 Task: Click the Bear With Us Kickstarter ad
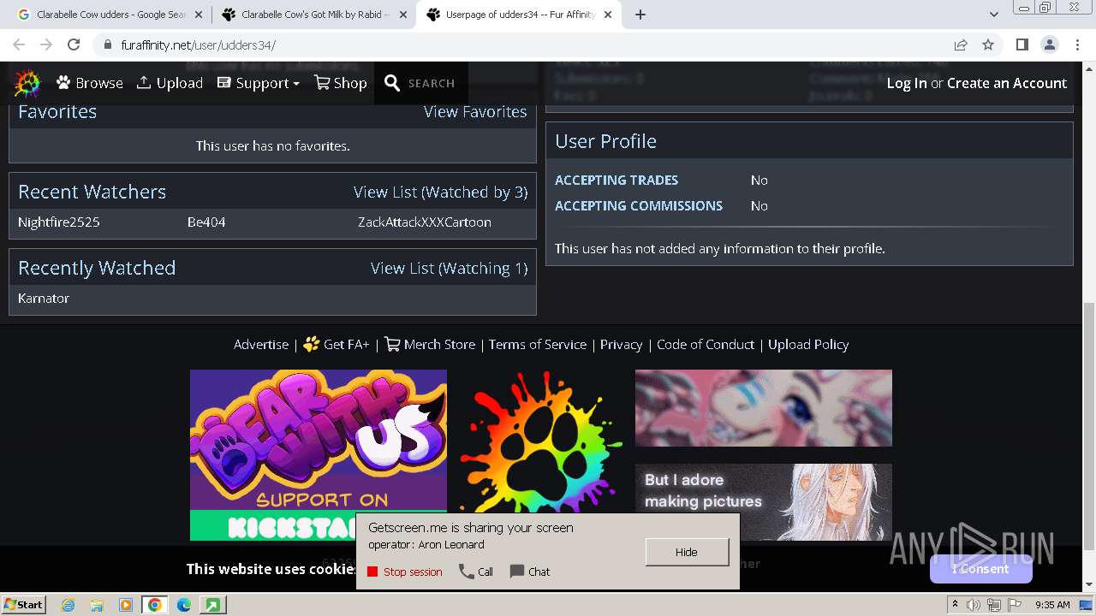(319, 454)
